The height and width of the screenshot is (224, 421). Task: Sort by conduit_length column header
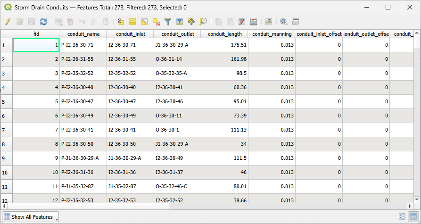pyautogui.click(x=224, y=34)
